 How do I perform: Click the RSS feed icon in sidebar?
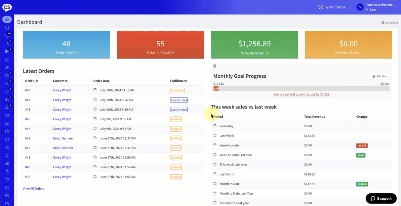[7, 44]
